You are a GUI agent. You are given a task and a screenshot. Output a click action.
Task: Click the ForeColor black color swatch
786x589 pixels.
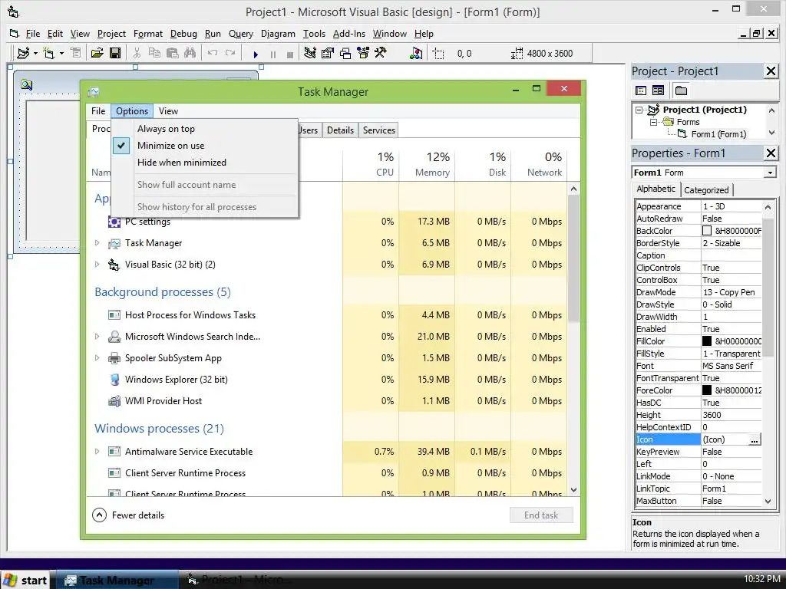[x=707, y=390]
